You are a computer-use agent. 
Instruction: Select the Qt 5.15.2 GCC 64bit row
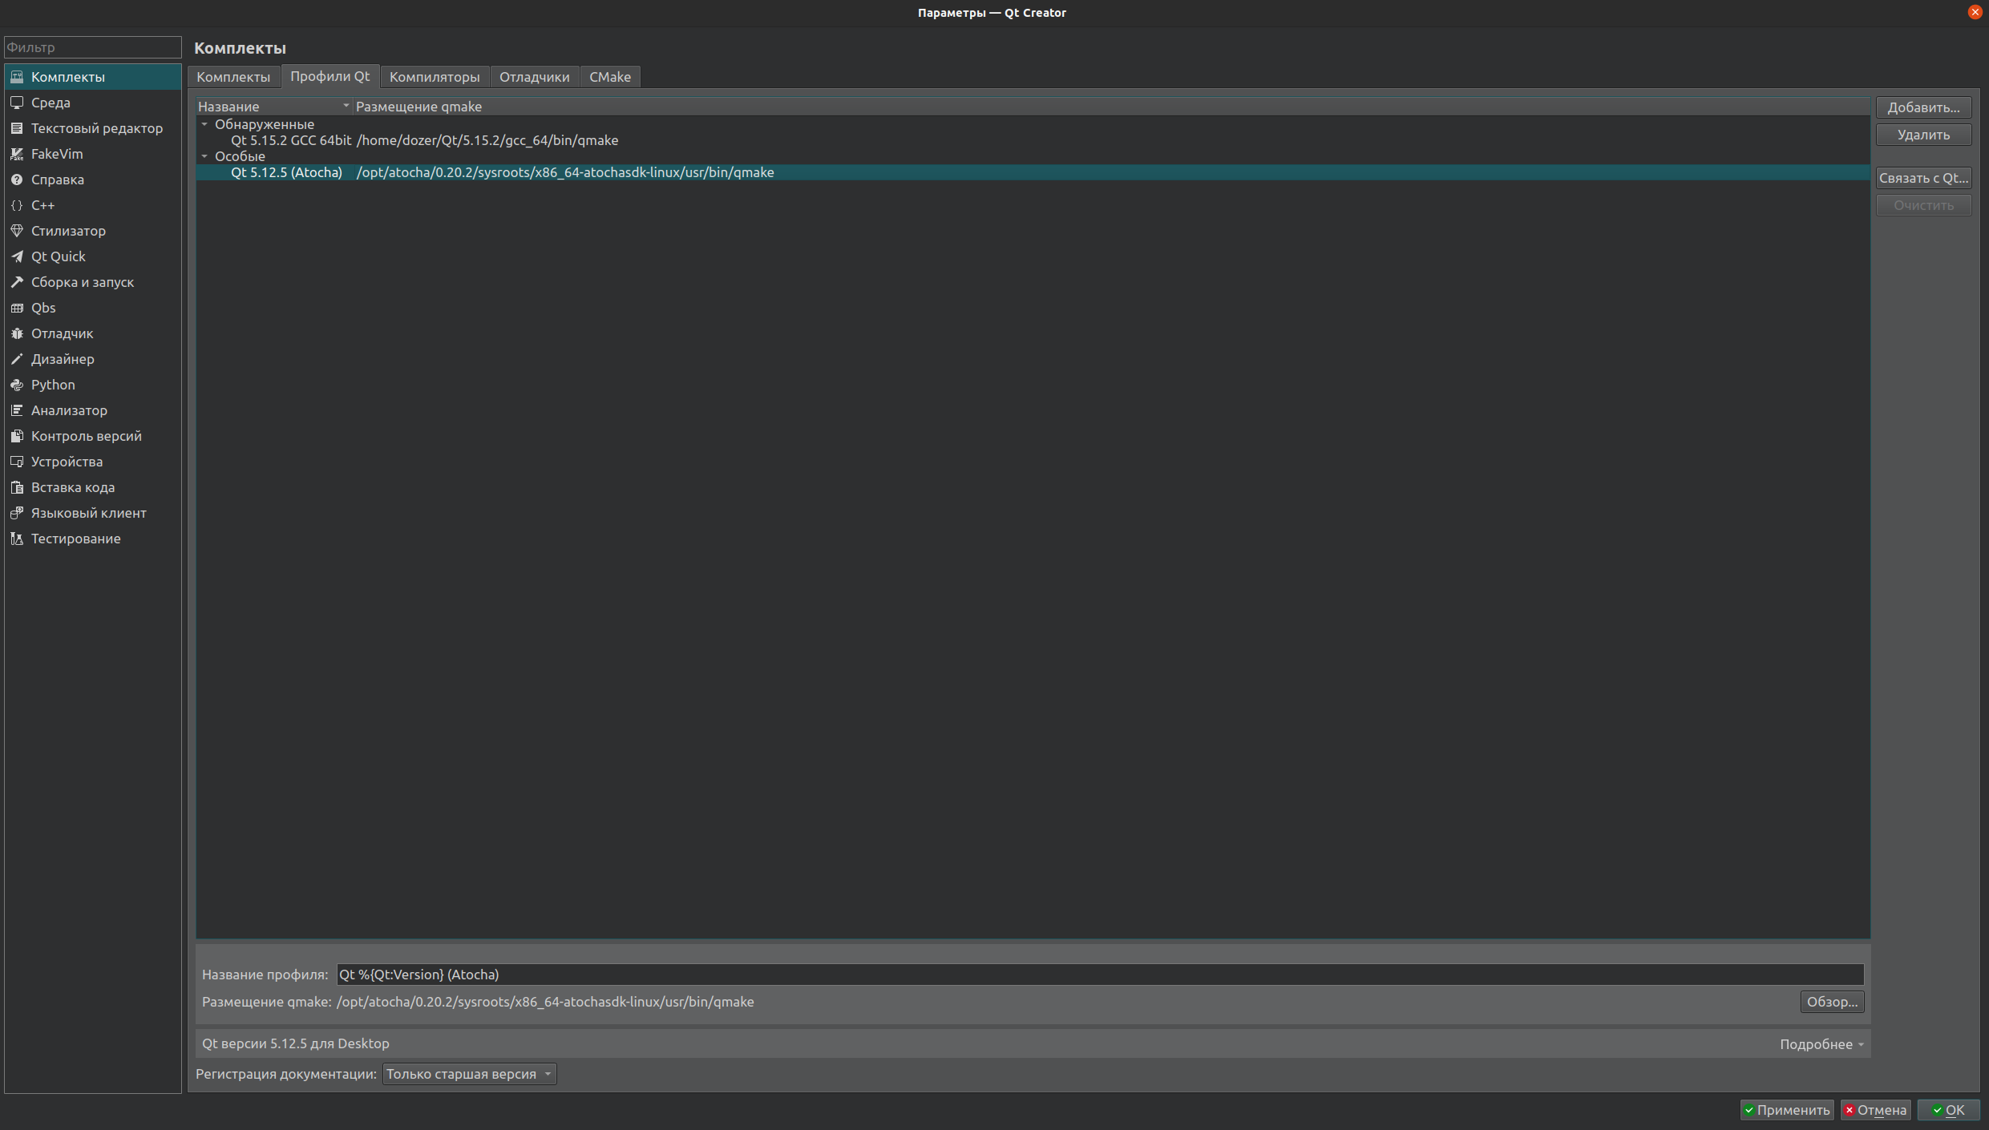(x=1033, y=140)
